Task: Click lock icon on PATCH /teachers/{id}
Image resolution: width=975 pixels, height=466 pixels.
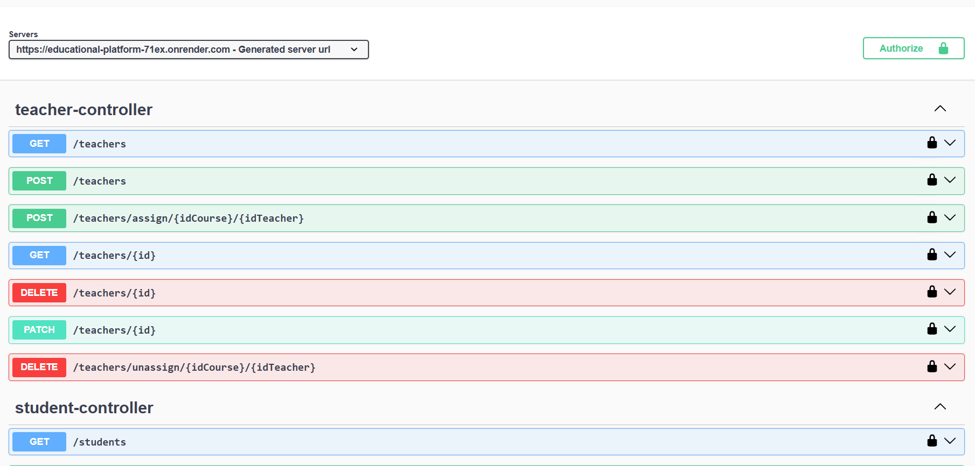Action: [x=932, y=329]
